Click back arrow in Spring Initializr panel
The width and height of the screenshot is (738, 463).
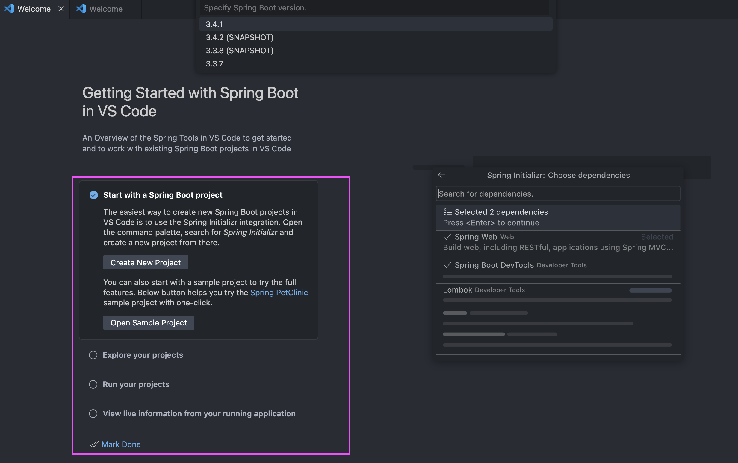pyautogui.click(x=442, y=175)
